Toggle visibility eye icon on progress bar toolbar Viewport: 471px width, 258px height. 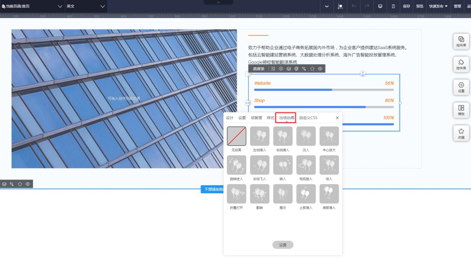320,69
